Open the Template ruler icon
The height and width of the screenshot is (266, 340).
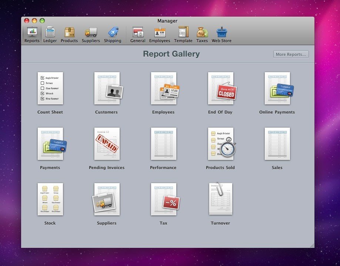183,32
